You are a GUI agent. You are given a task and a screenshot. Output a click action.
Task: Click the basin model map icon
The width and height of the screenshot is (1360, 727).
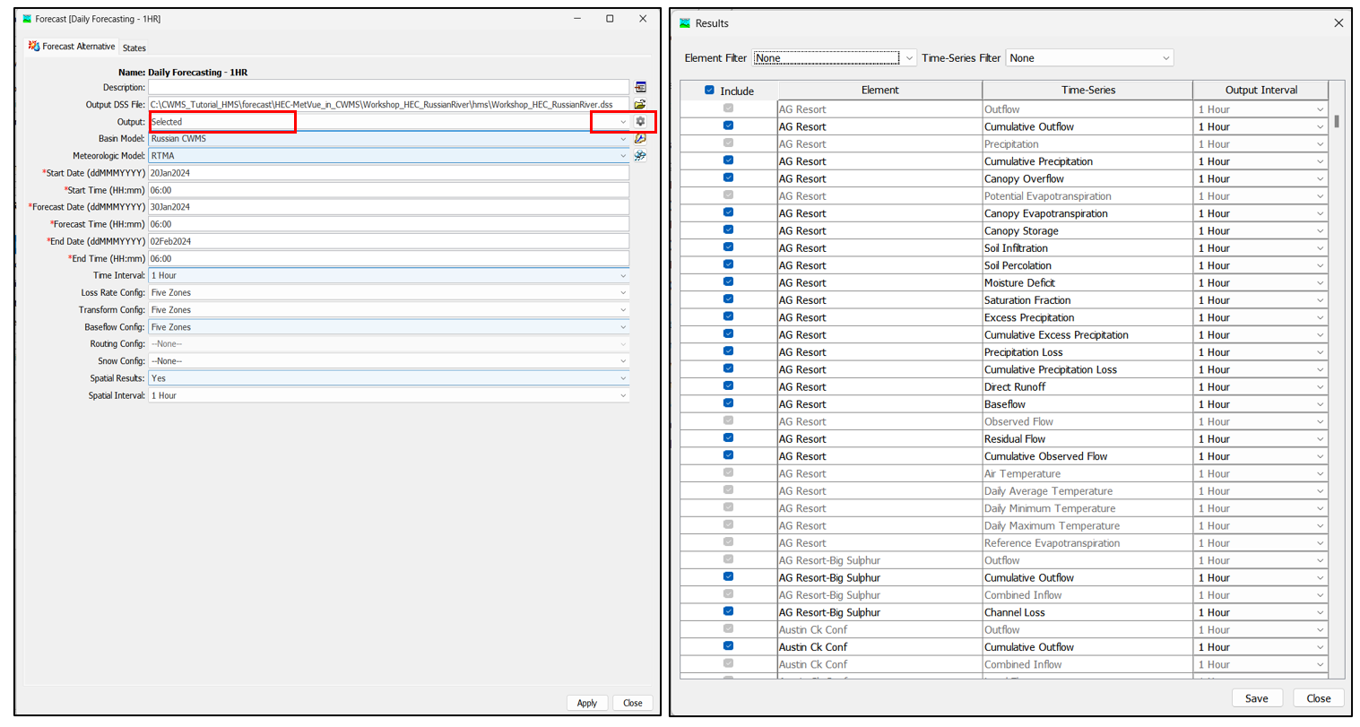640,139
